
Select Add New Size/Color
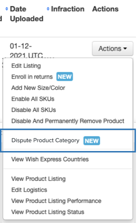(x=38, y=88)
